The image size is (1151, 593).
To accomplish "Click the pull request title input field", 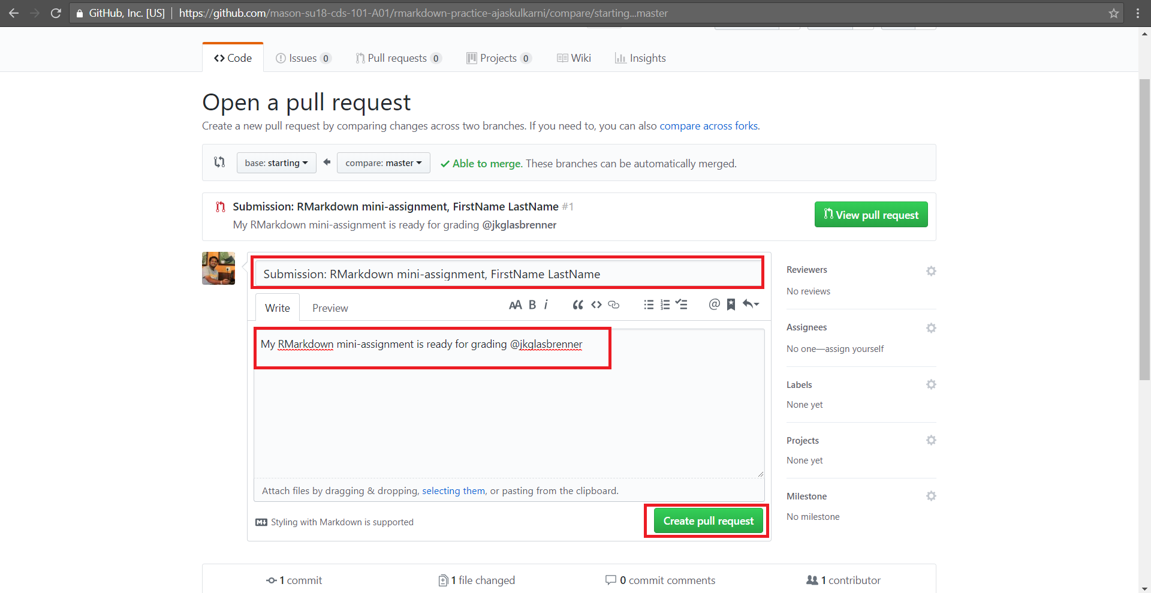I will (508, 274).
